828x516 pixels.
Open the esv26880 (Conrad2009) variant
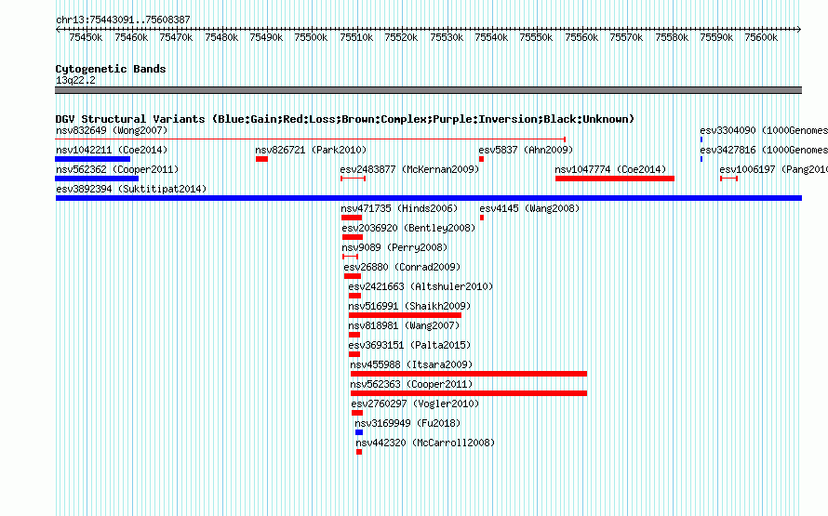tap(402, 267)
